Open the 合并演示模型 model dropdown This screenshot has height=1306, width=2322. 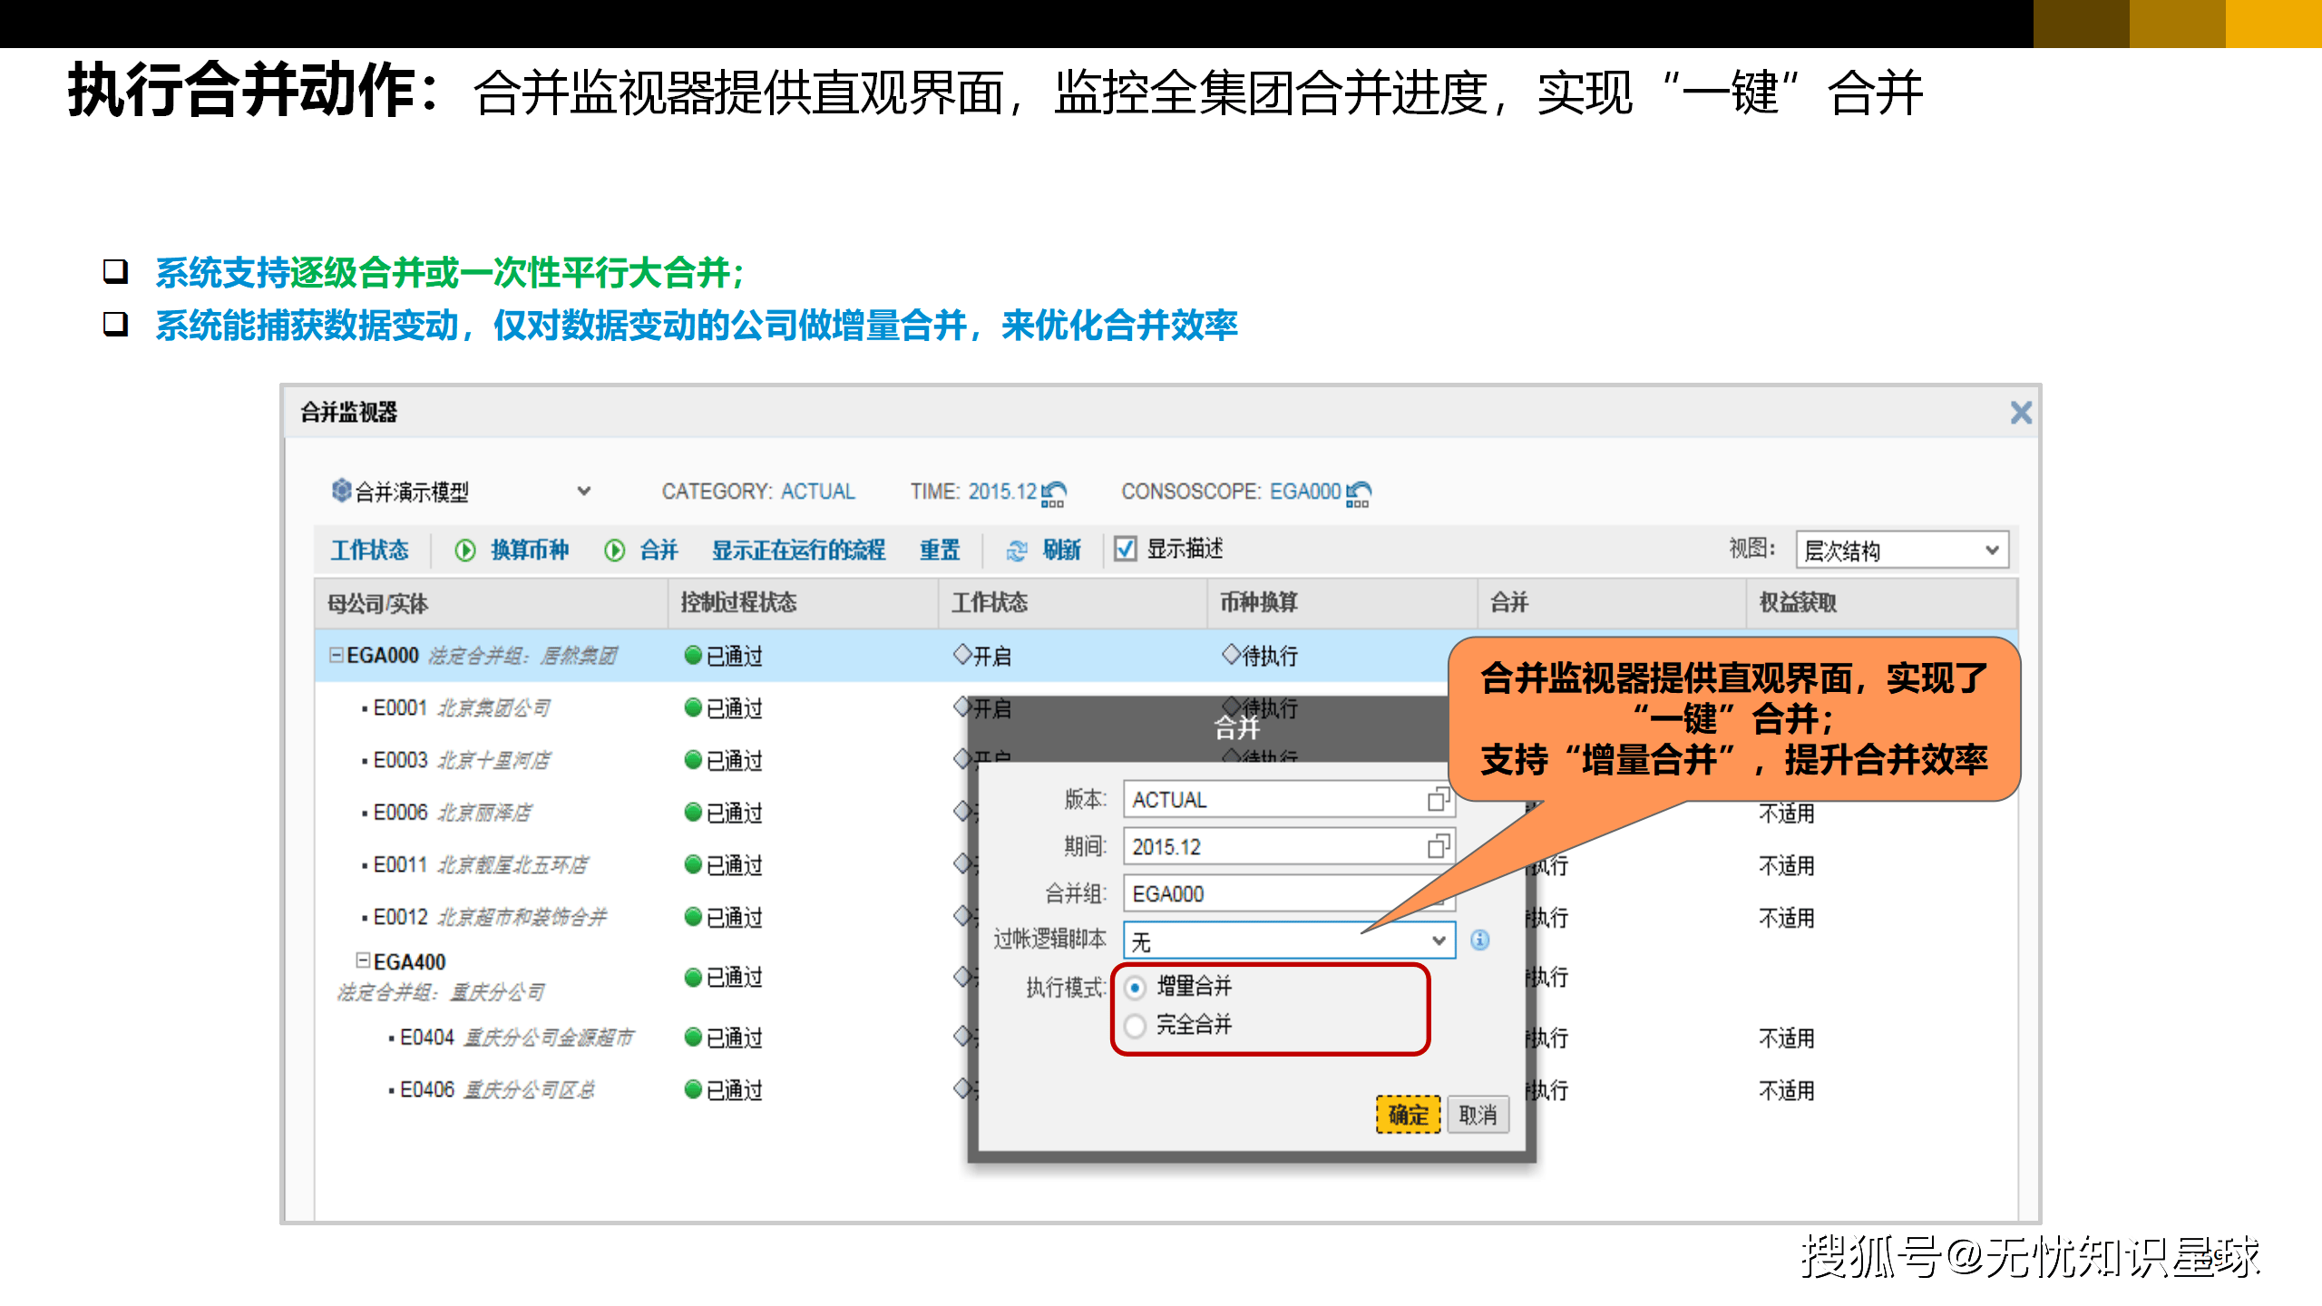[x=584, y=491]
